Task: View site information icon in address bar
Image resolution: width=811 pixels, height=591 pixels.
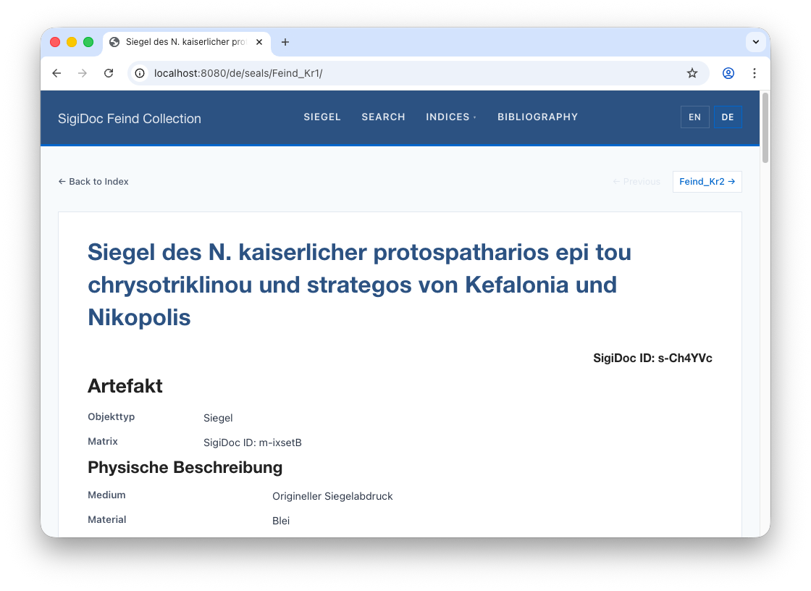Action: [140, 73]
